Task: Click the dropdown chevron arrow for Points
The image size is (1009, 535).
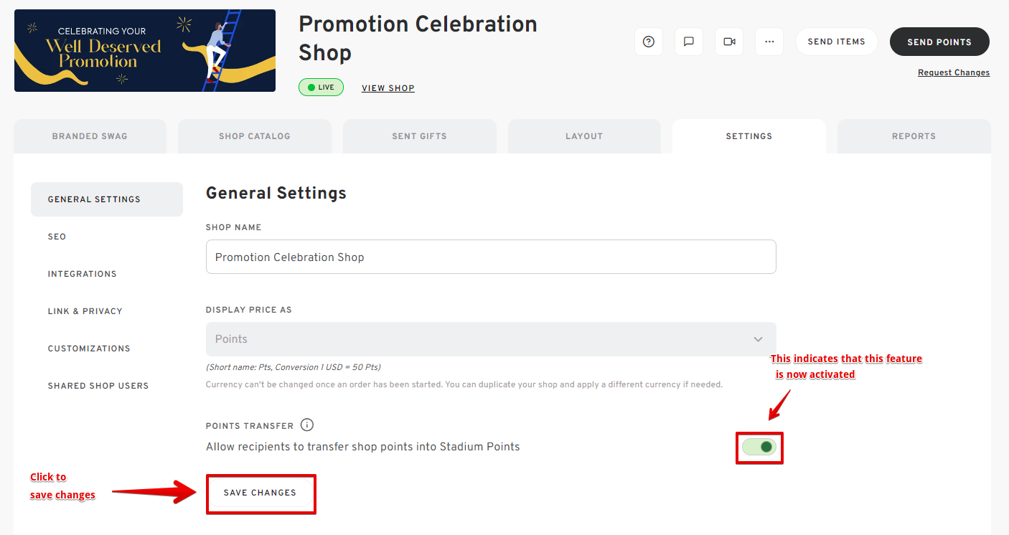Action: click(758, 339)
